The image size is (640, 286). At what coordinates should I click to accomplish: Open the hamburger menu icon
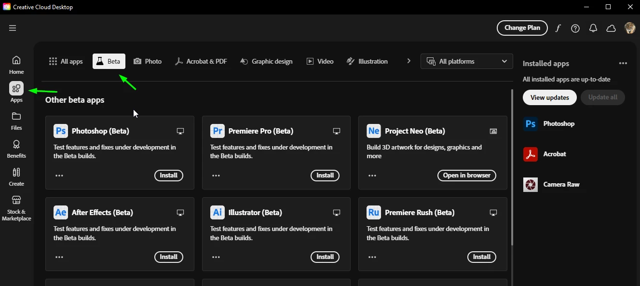click(13, 28)
